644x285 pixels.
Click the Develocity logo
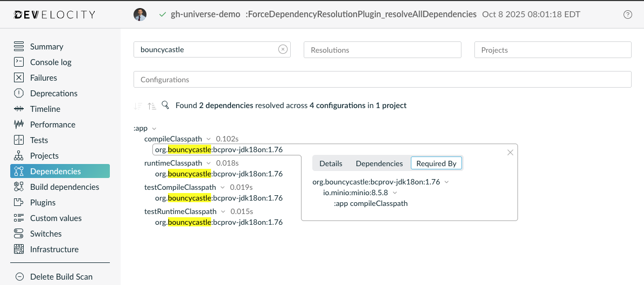pos(54,15)
